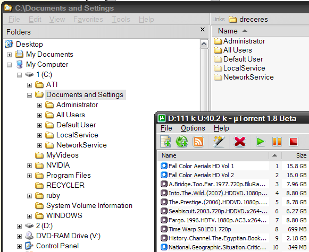This screenshot has height=252, width=309.
Task: Open Explorer Favorites menu
Action: pos(88,19)
